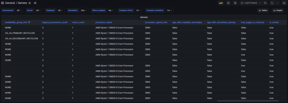The height and width of the screenshot is (103, 288).
Task: Open the Compare offset 7d dropdown
Action: [138, 10]
